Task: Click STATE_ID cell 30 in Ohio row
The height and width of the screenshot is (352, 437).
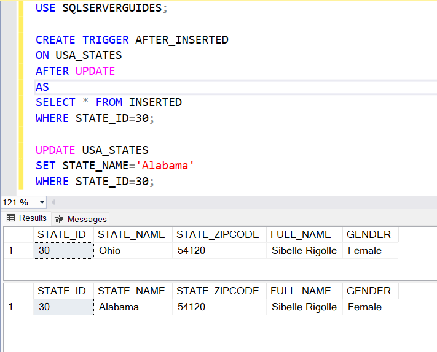Action: point(63,251)
